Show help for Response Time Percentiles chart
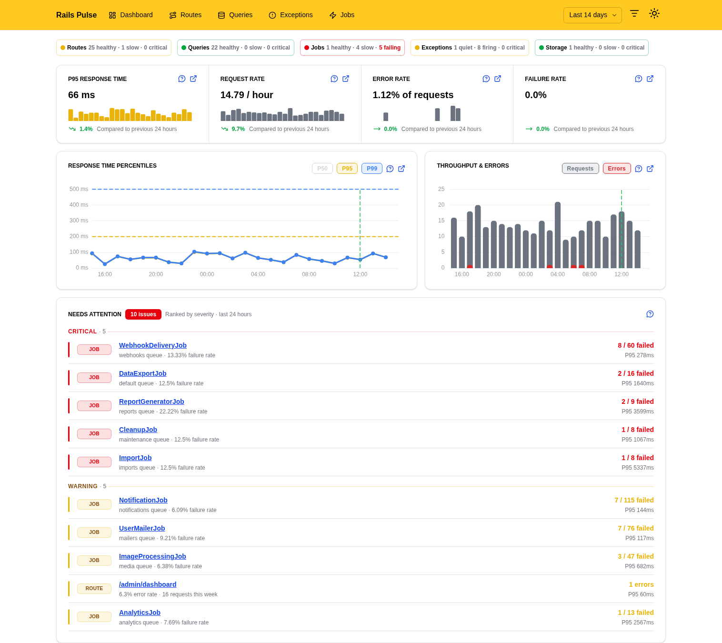The width and height of the screenshot is (722, 643). (x=390, y=169)
